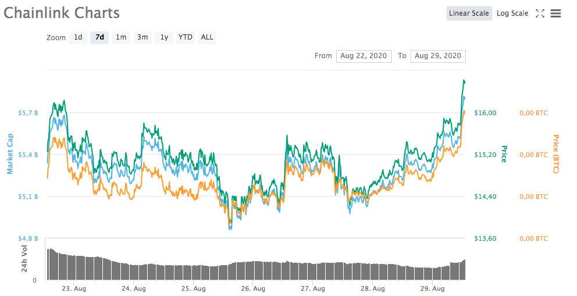Set zoom to 1d
Image resolution: width=577 pixels, height=296 pixels.
pos(78,37)
